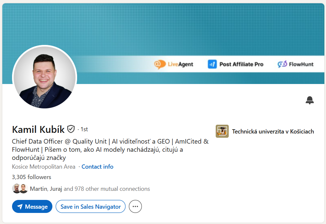Click the verification shield badge
Image resolution: width=326 pixels, height=224 pixels.
click(71, 129)
